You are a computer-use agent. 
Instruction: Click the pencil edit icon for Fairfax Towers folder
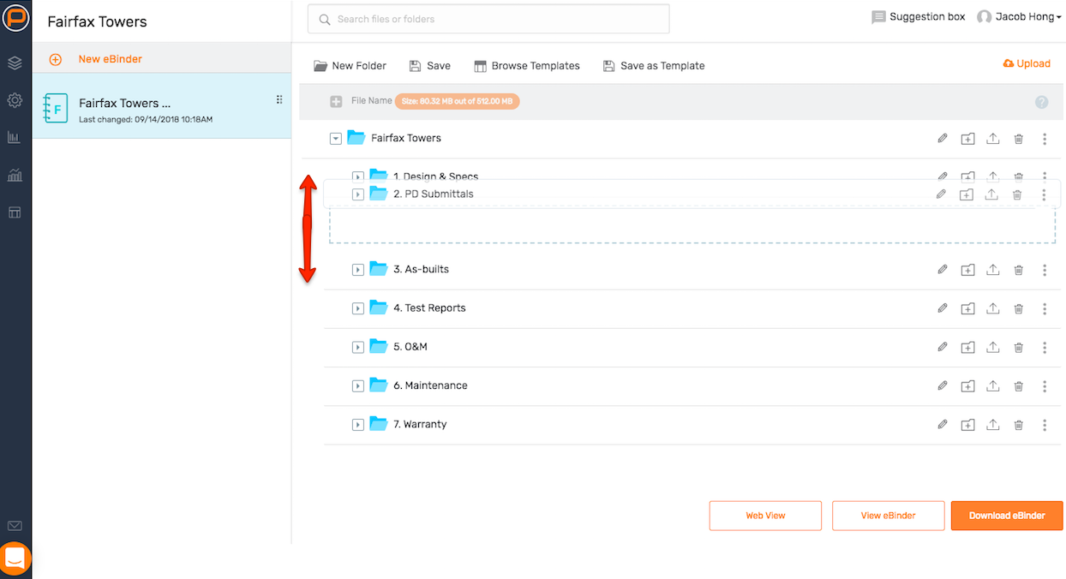point(943,138)
